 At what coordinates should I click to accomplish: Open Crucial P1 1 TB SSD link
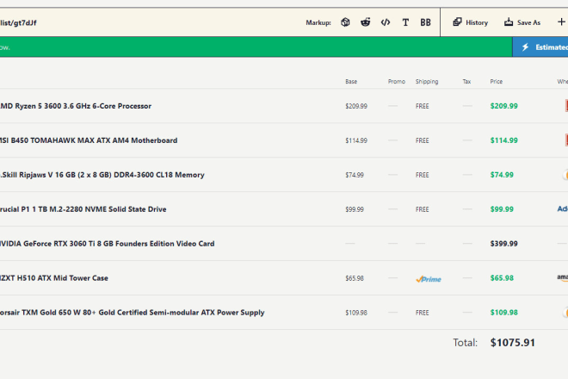tap(83, 209)
